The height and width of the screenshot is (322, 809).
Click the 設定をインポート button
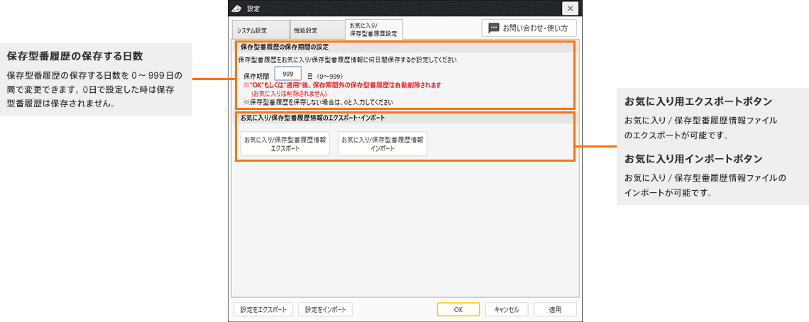tap(325, 309)
